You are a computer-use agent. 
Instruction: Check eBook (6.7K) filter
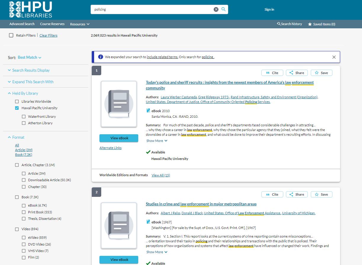click(x=24, y=205)
